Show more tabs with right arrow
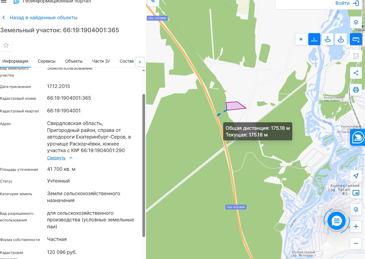 coord(140,62)
